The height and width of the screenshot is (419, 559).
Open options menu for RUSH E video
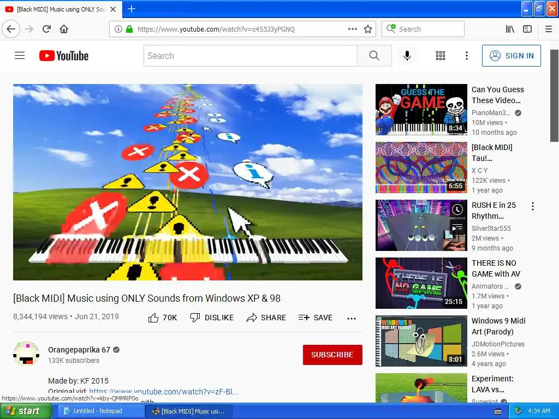533,206
